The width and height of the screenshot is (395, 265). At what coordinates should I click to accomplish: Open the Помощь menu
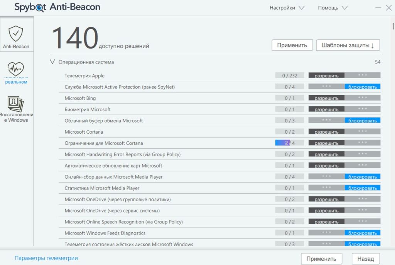(333, 8)
